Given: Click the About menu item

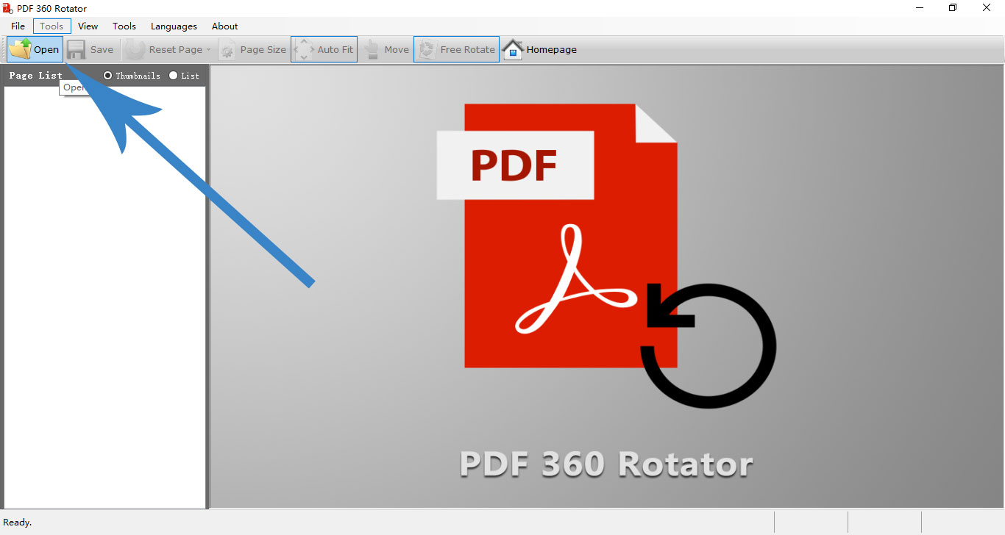Looking at the screenshot, I should (224, 26).
